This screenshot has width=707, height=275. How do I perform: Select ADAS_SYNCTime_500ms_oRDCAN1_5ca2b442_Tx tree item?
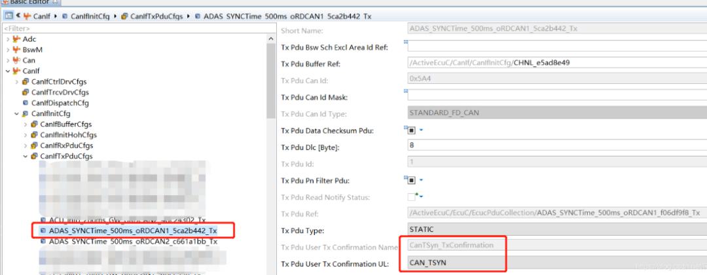click(133, 231)
